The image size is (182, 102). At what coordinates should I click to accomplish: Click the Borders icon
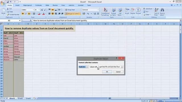[34, 14]
